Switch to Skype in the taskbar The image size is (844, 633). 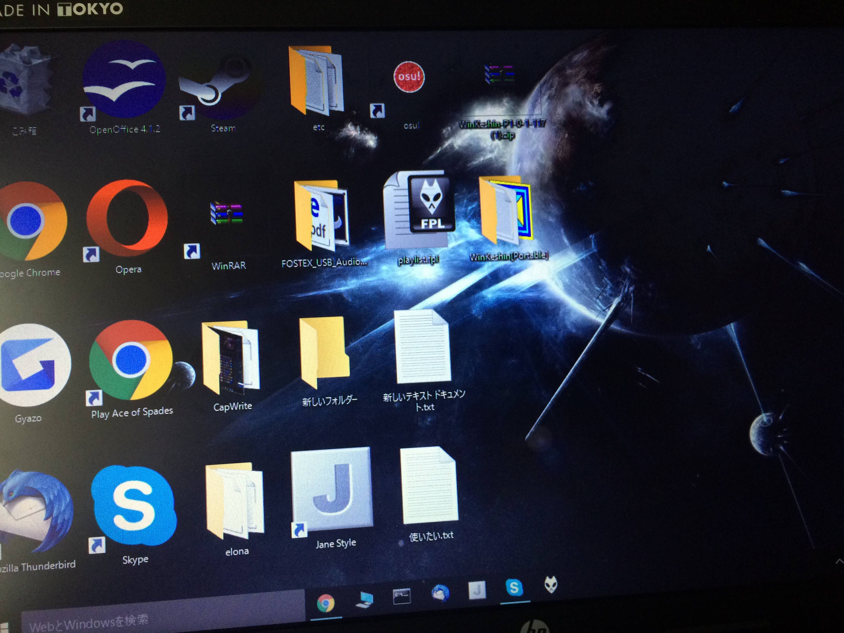pyautogui.click(x=514, y=587)
